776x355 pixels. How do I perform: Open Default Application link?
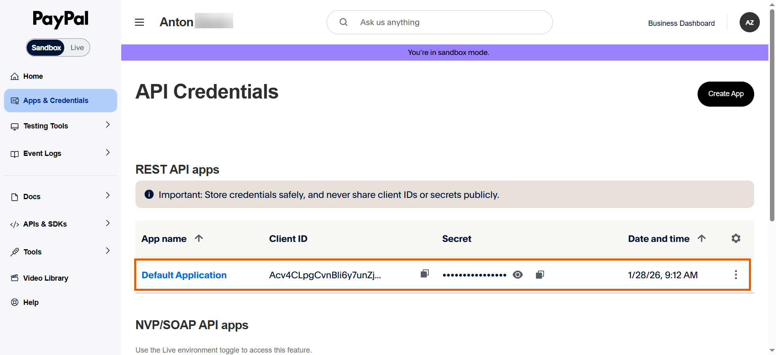pos(184,275)
